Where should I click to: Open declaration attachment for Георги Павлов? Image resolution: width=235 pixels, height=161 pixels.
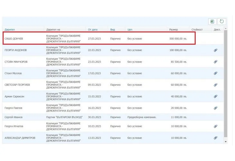(x=216, y=108)
